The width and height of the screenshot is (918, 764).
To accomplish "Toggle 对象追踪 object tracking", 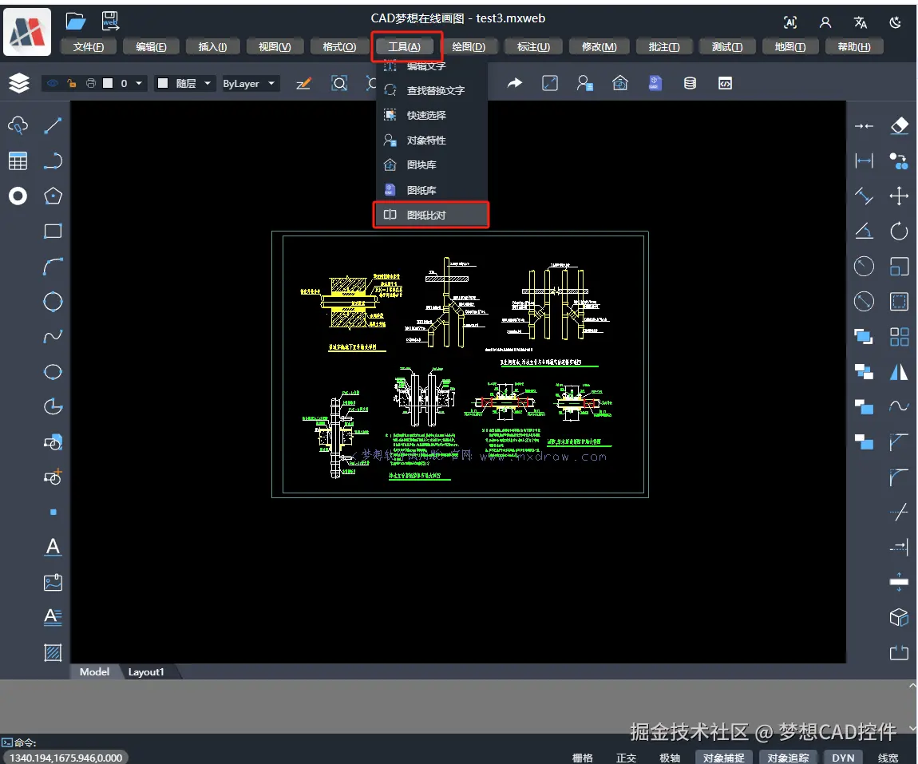I will 788,758.
